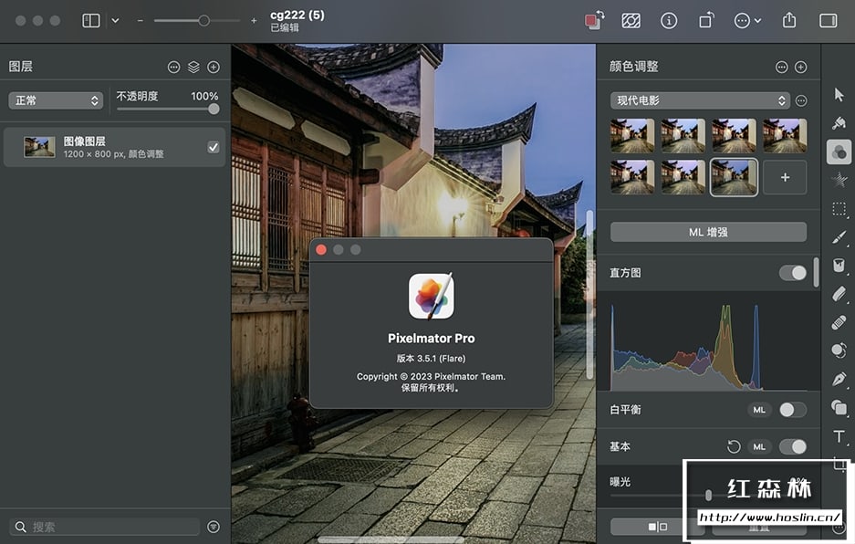This screenshot has height=544, width=855.
Task: Click the Share icon in title bar
Action: [789, 20]
